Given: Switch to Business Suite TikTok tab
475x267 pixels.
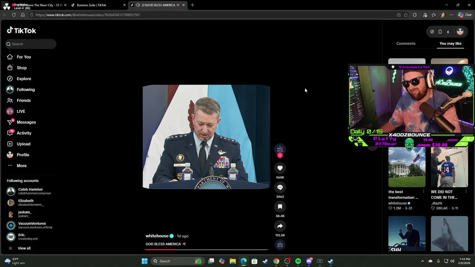Looking at the screenshot, I should coord(98,5).
